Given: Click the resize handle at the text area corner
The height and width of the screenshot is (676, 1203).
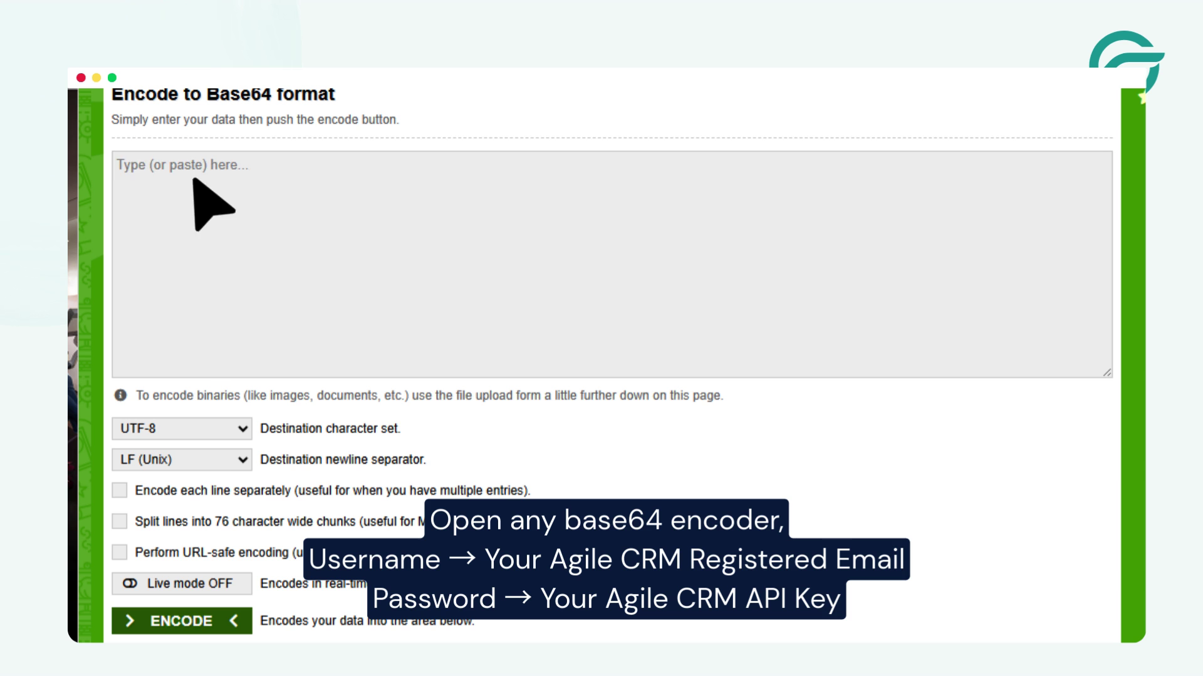Looking at the screenshot, I should (x=1107, y=371).
